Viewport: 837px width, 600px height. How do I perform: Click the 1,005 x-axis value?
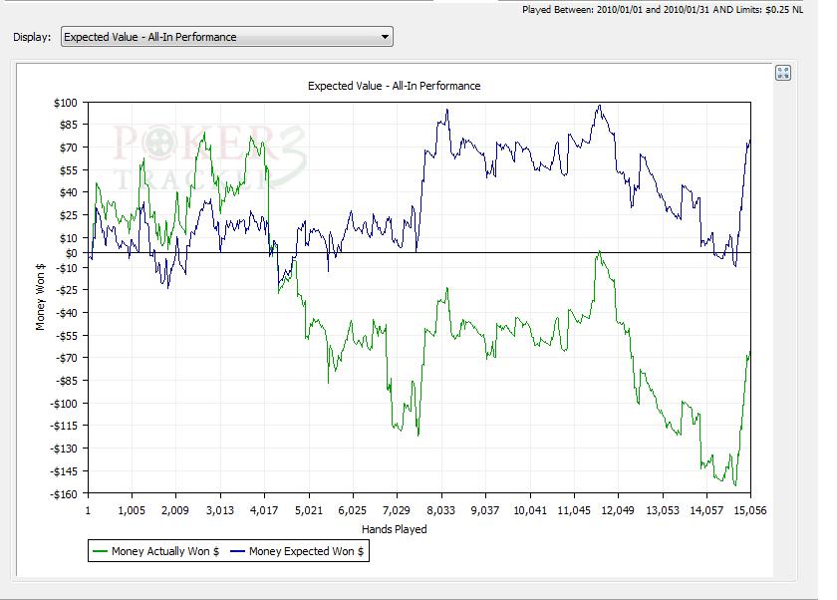[x=132, y=510]
